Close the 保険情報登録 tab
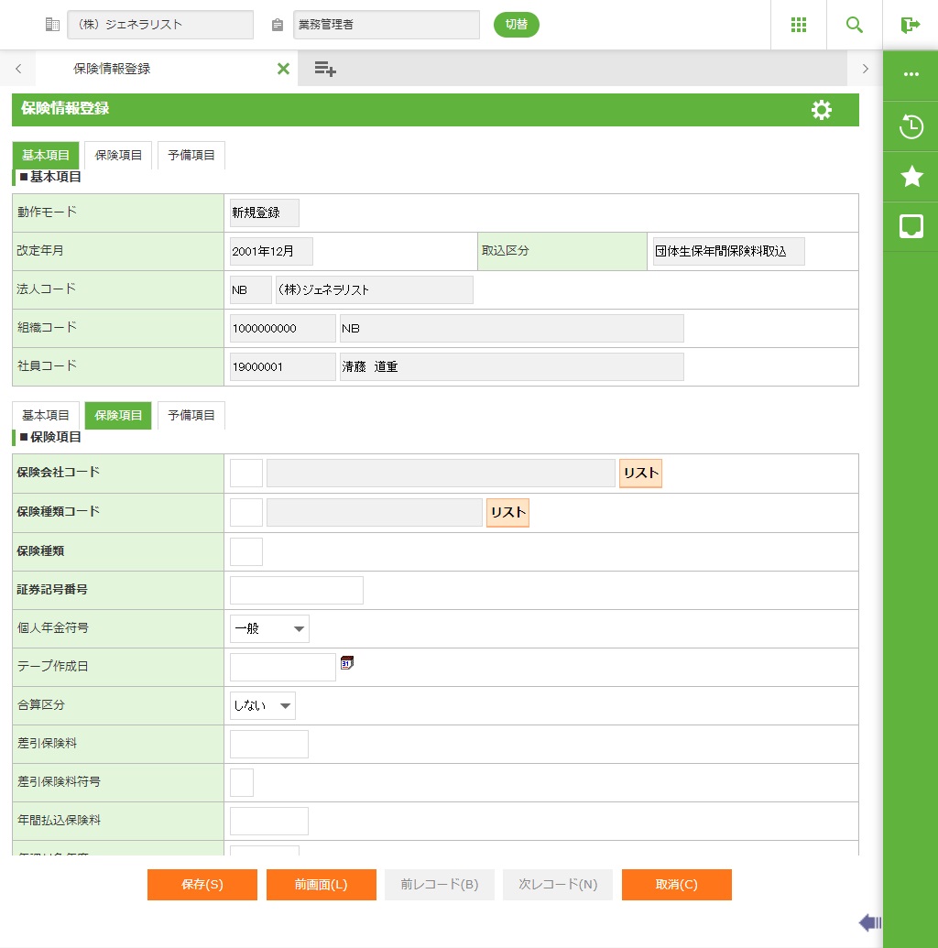938x948 pixels. pos(283,69)
